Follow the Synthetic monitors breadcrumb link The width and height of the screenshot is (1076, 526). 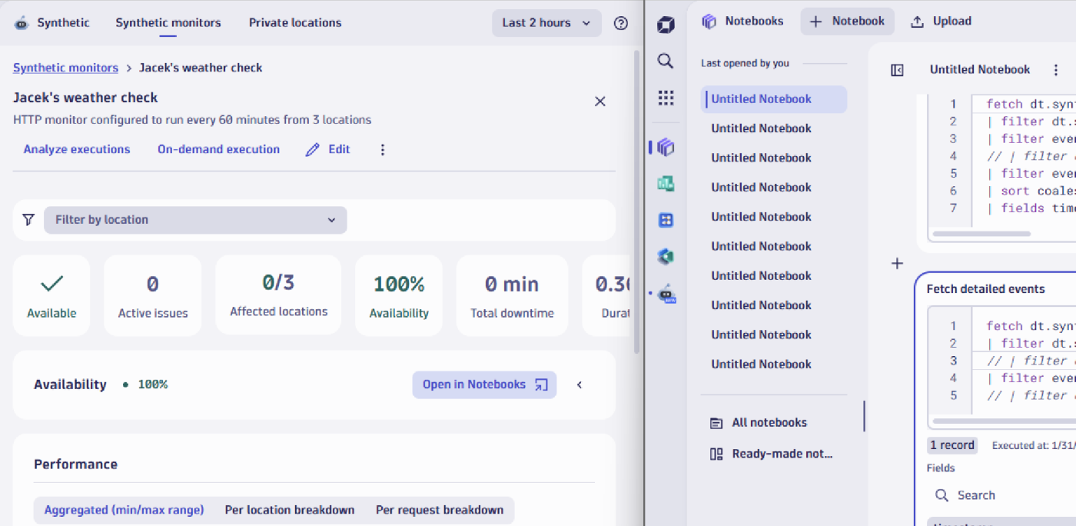pyautogui.click(x=65, y=68)
